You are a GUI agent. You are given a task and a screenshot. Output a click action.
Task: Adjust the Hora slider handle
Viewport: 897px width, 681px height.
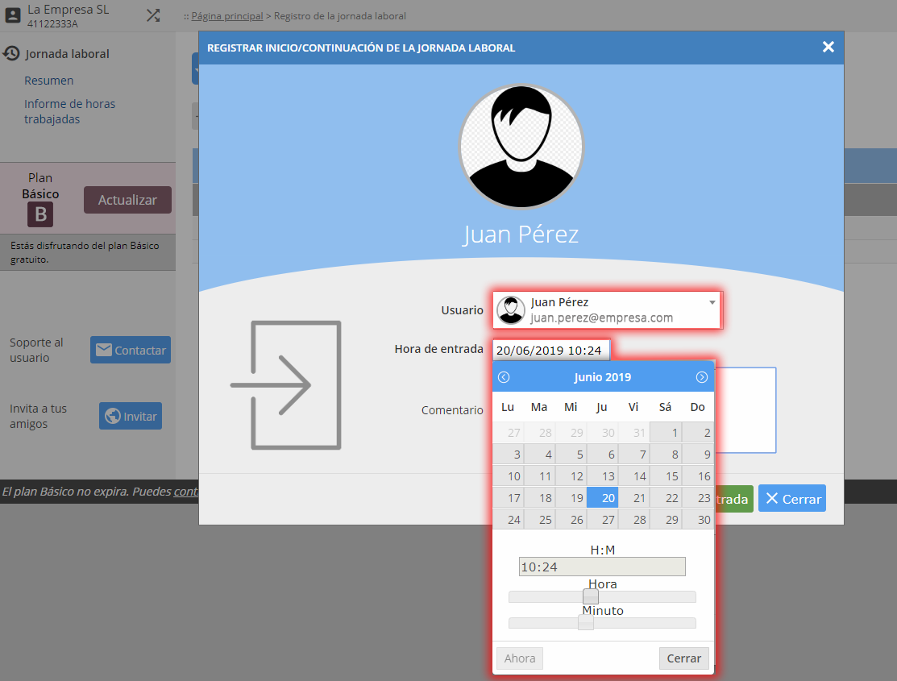591,597
